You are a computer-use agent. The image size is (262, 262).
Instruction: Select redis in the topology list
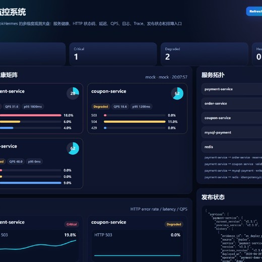coord(232,147)
